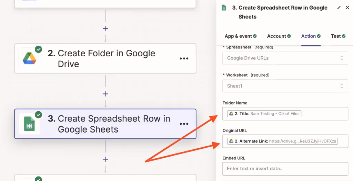
Task: Select the Create Folder in Google Drive step card
Action: [105, 58]
